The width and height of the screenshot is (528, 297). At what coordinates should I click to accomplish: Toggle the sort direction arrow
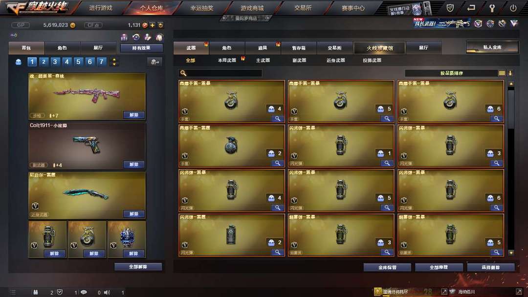coord(510,73)
